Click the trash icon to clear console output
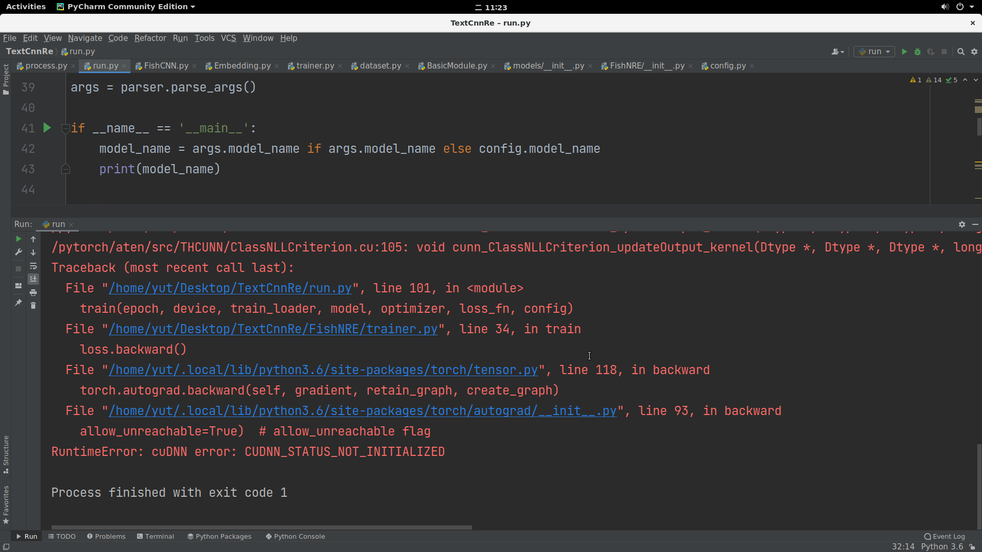 33,306
